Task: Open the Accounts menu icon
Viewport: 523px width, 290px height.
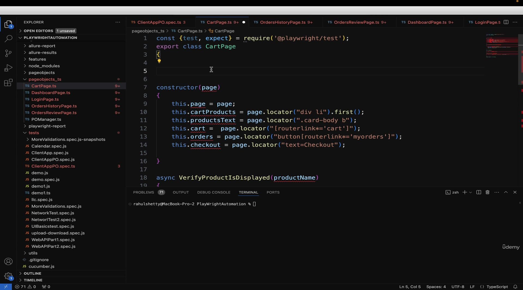Action: click(8, 261)
